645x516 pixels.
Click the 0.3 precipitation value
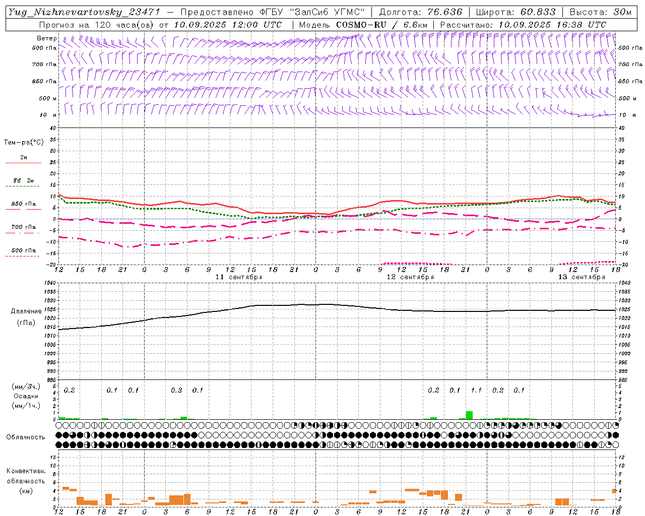176,390
